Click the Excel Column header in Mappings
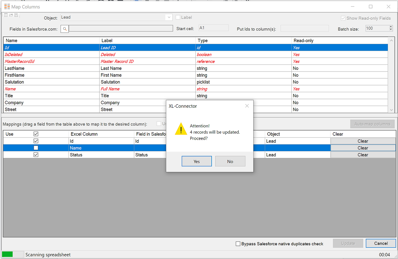The height and width of the screenshot is (259, 398). pos(101,134)
